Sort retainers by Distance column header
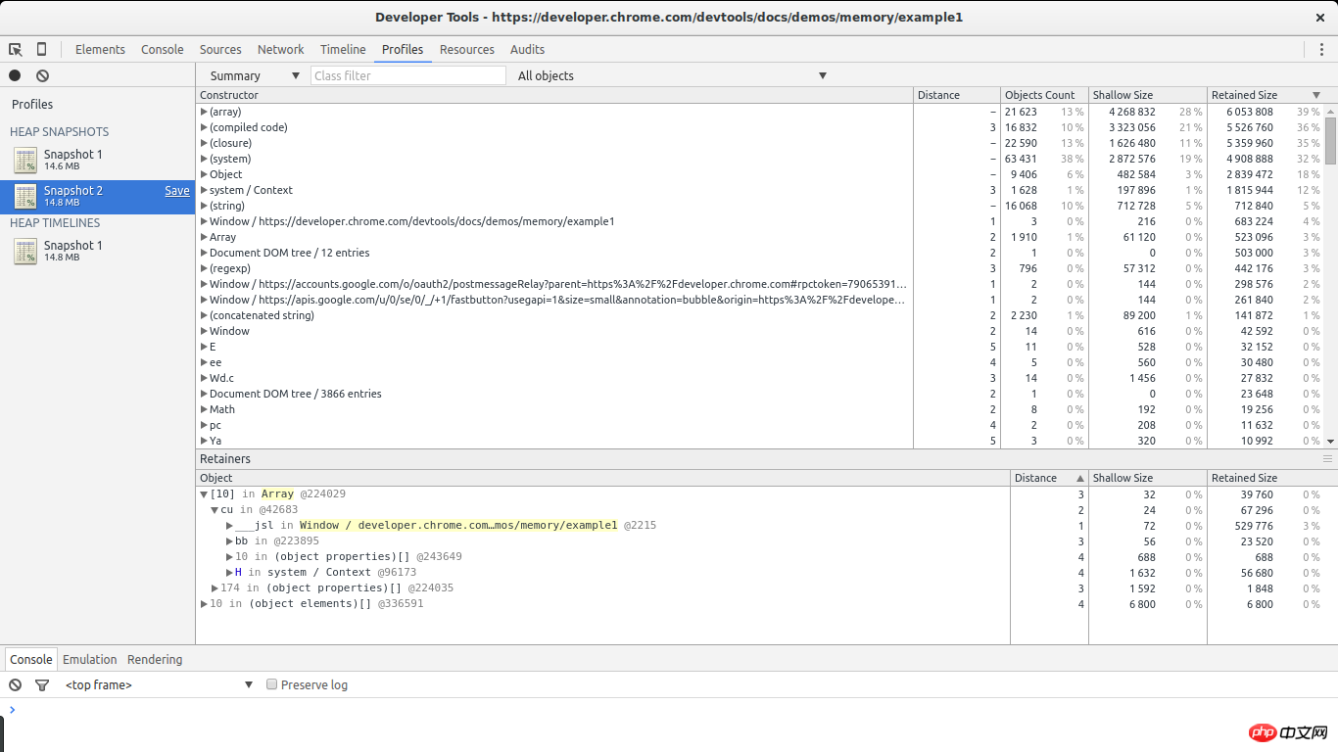The image size is (1338, 752). 1049,478
